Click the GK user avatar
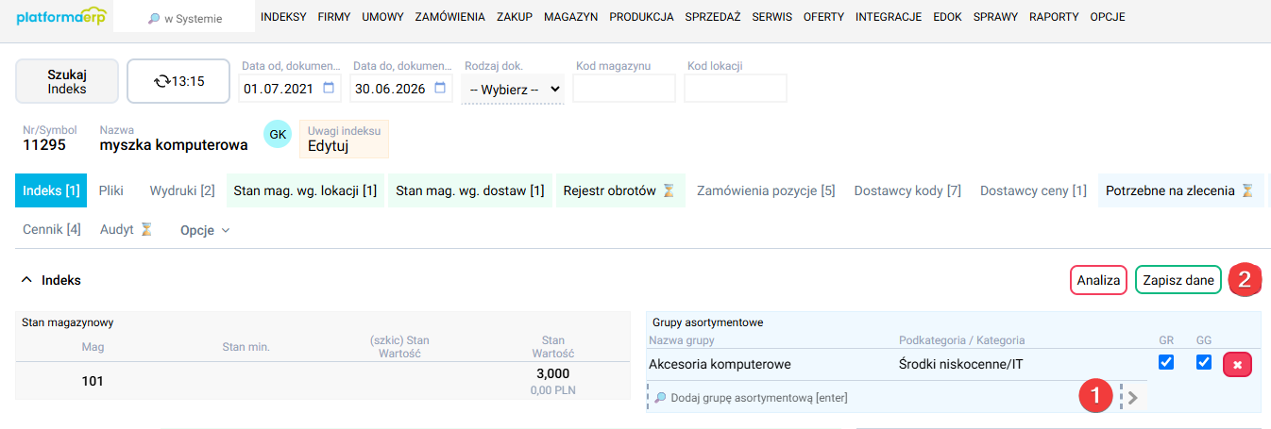The width and height of the screenshot is (1271, 429). [278, 134]
